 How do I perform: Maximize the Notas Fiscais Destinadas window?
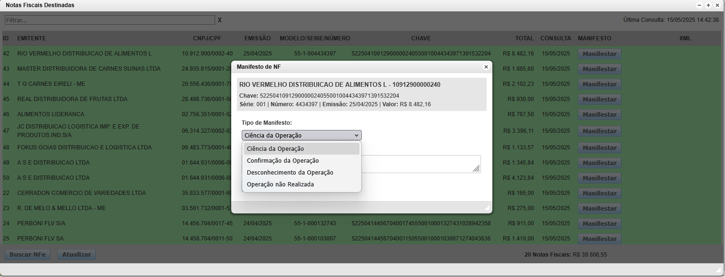(708, 5)
